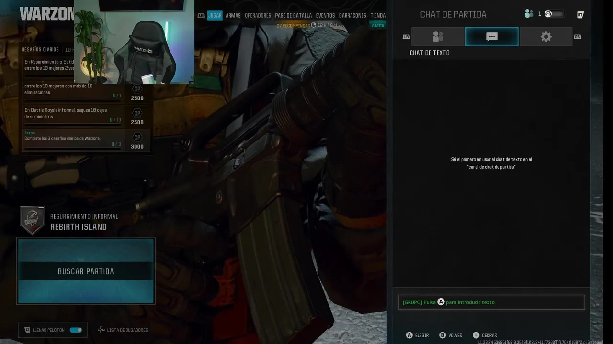
Task: Open the TIENDA tab
Action: coord(378,16)
